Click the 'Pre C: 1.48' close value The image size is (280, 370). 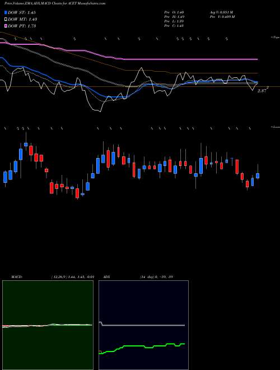click(x=174, y=26)
